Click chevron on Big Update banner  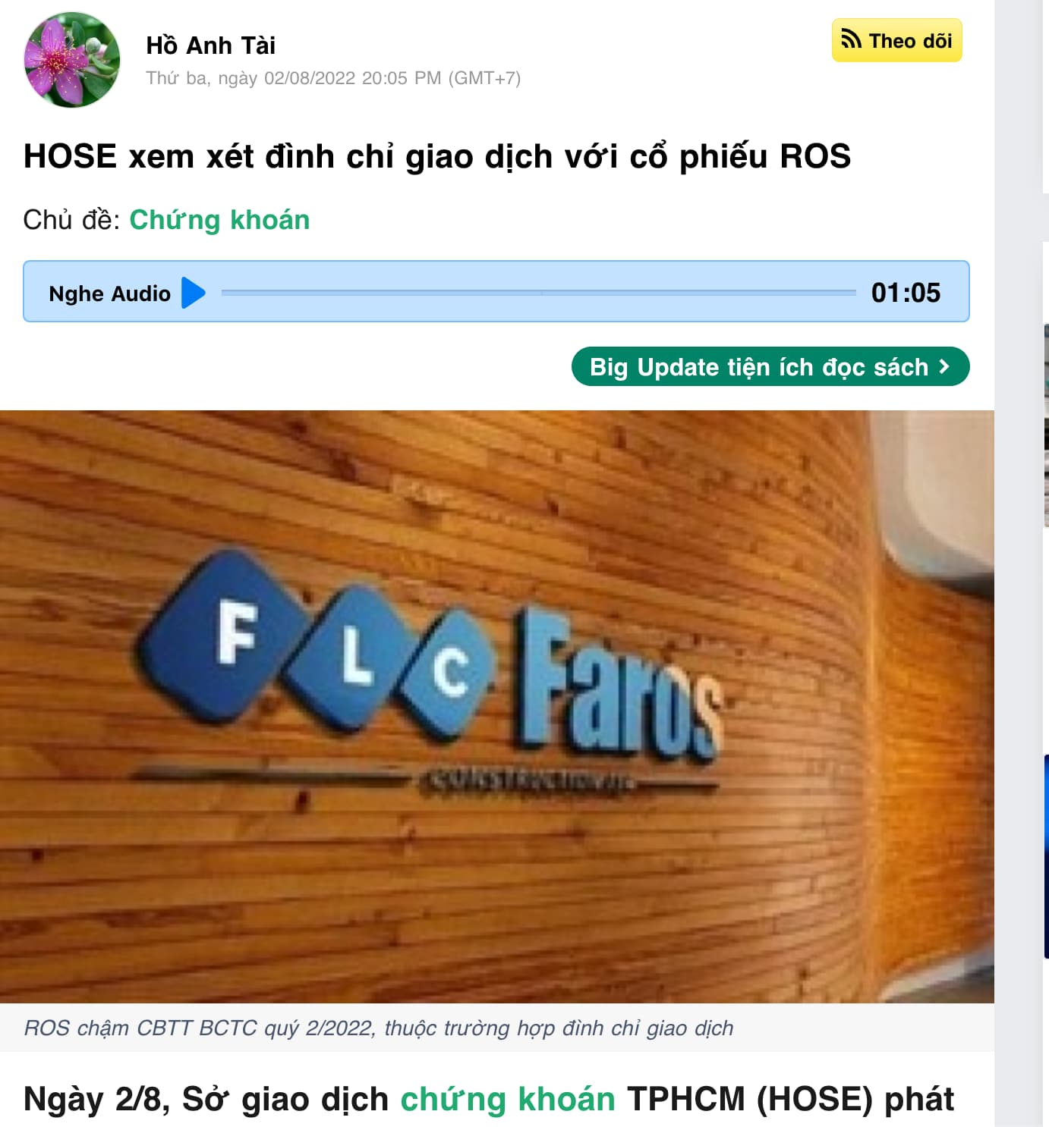(x=944, y=366)
